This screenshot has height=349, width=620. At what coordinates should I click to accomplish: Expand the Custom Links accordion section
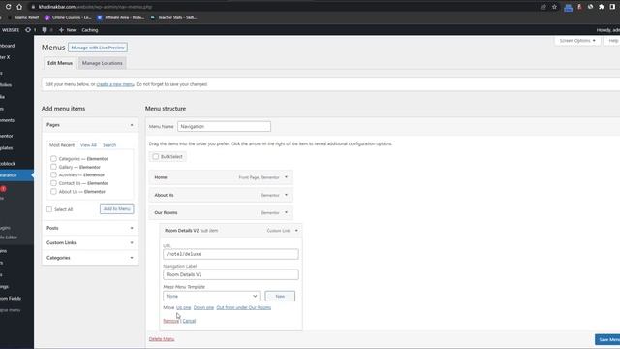click(90, 243)
